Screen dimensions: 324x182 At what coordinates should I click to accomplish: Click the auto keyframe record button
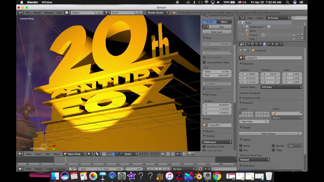(200, 169)
